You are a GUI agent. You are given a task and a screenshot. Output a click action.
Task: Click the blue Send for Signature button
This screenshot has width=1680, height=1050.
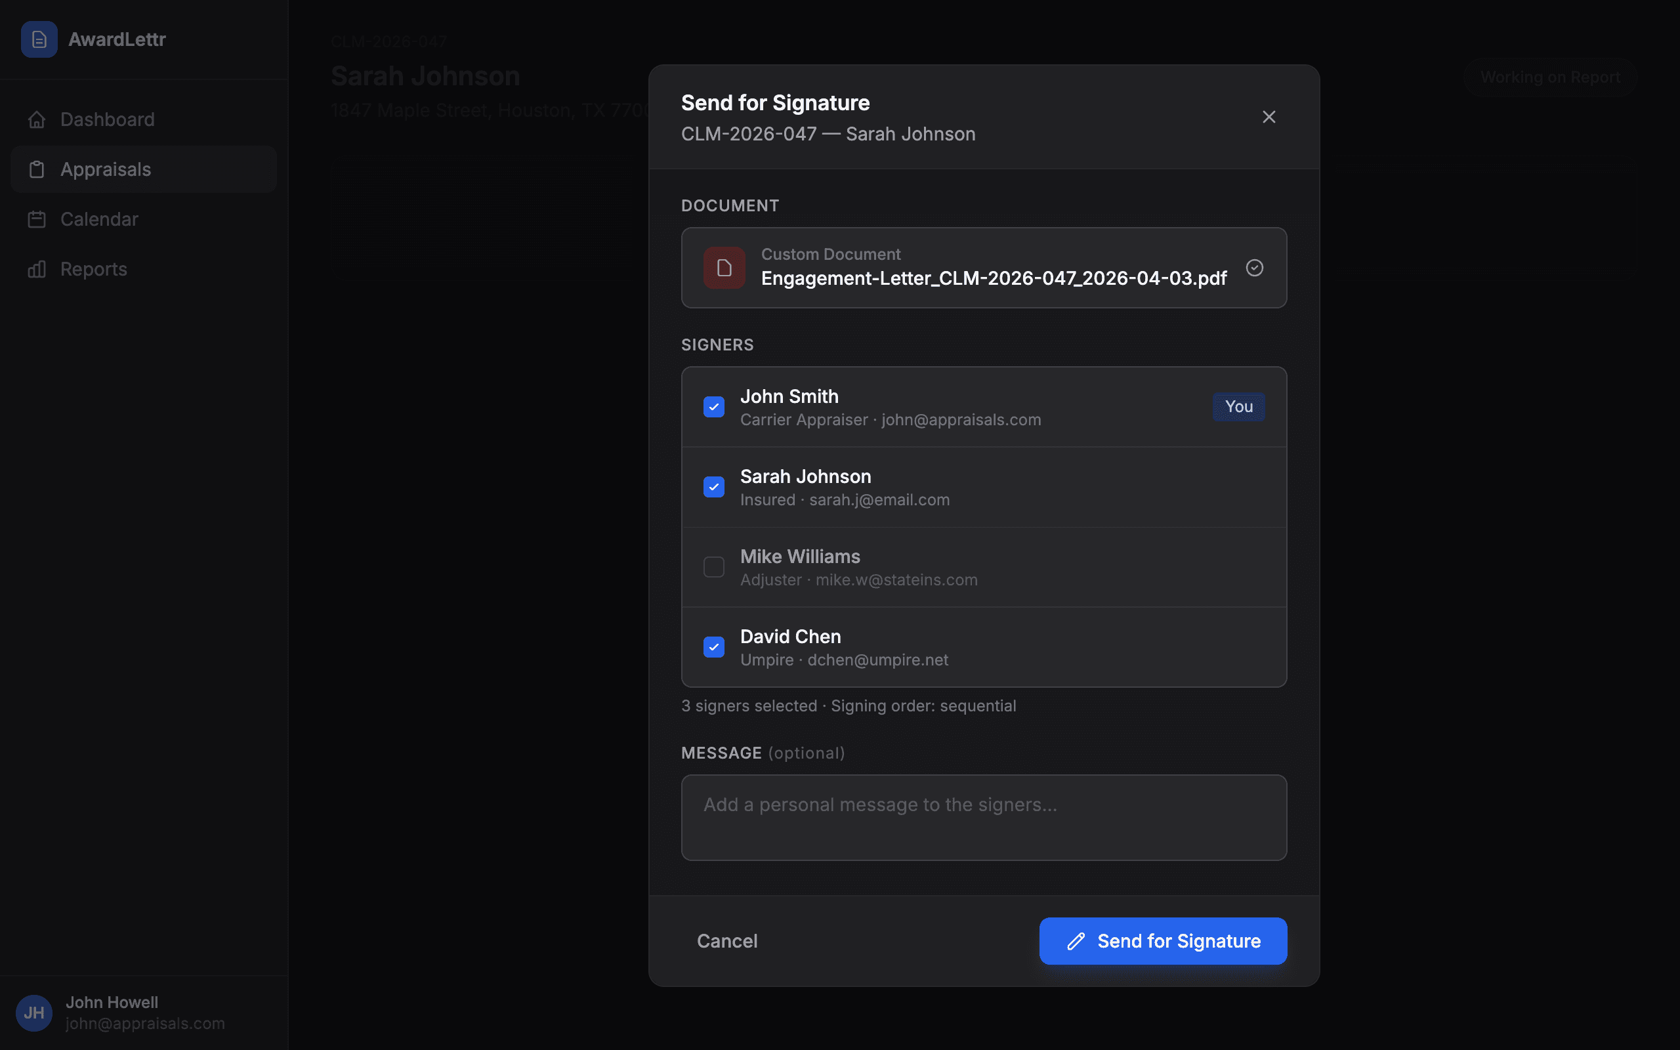coord(1163,941)
